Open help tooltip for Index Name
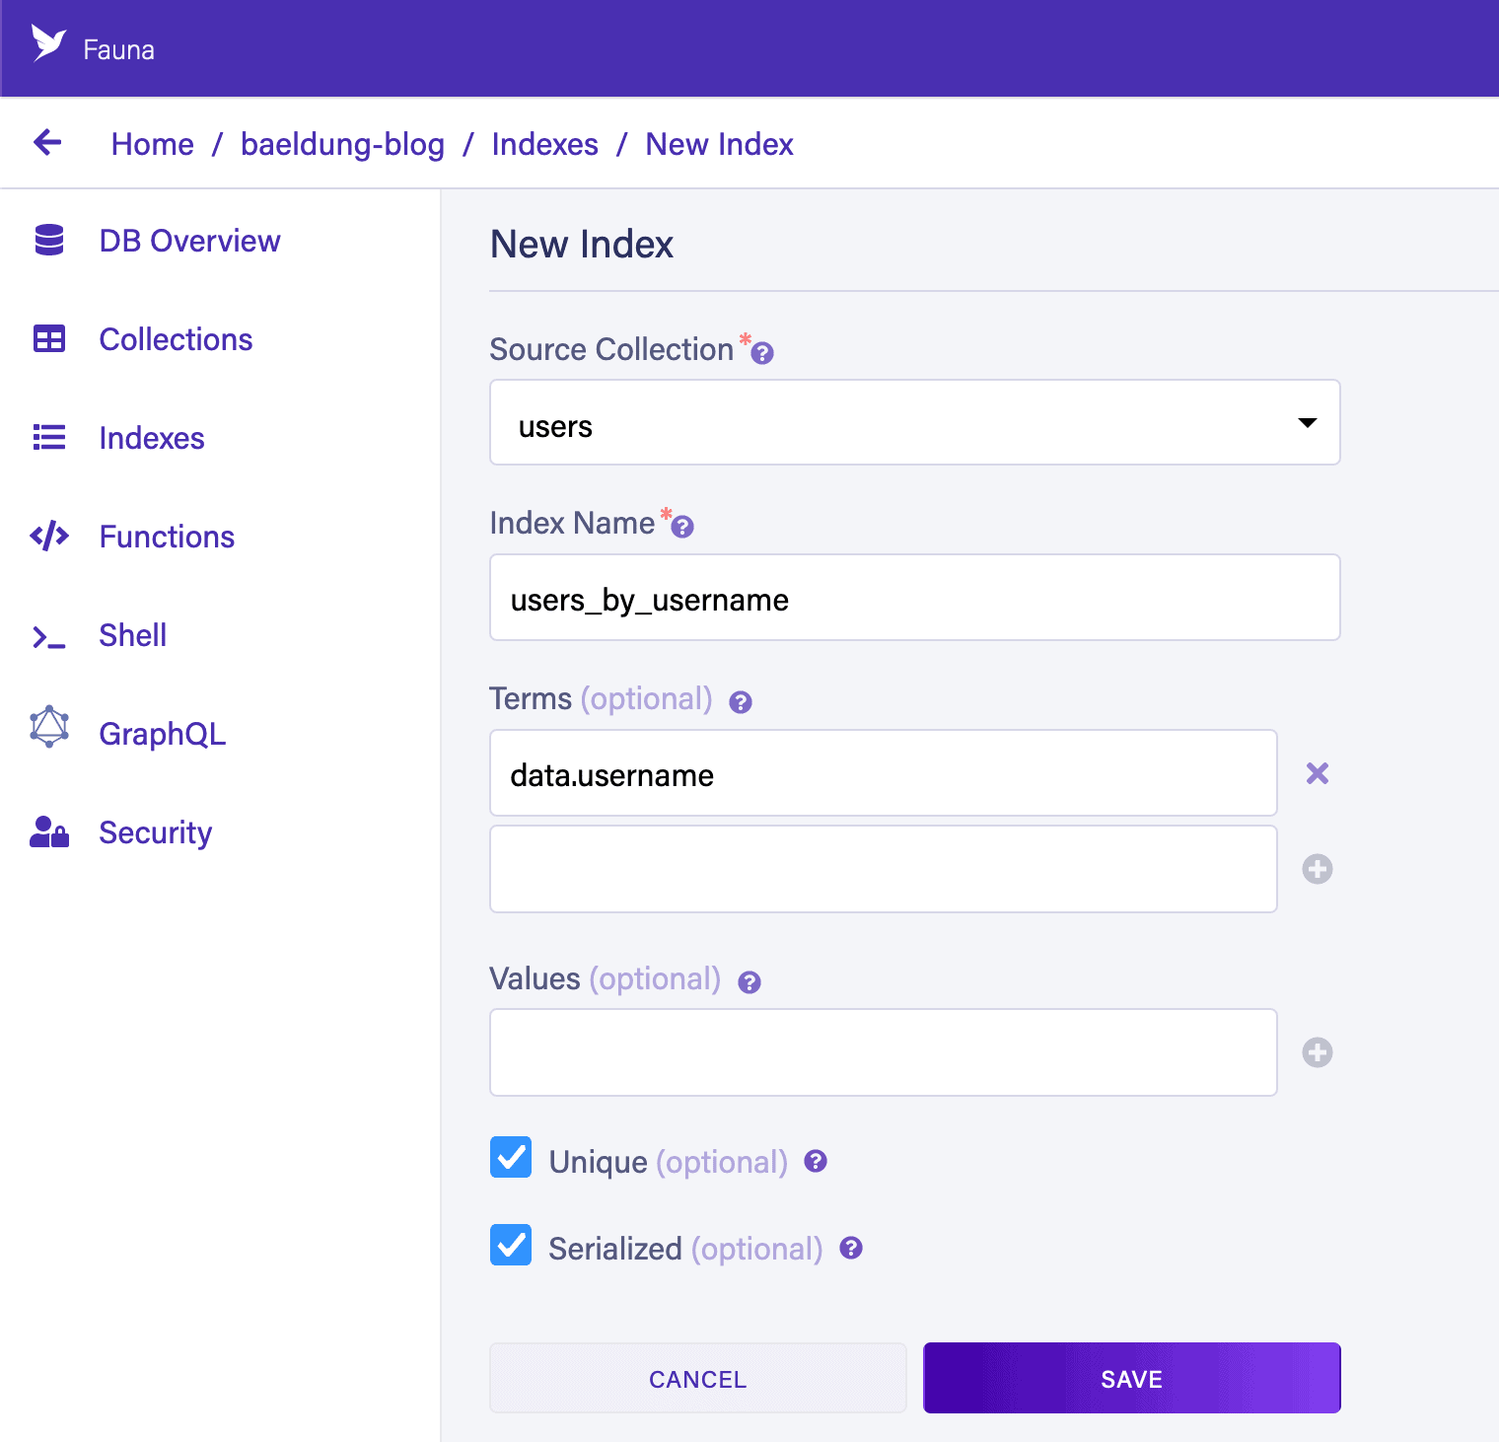This screenshot has height=1442, width=1499. (x=682, y=527)
